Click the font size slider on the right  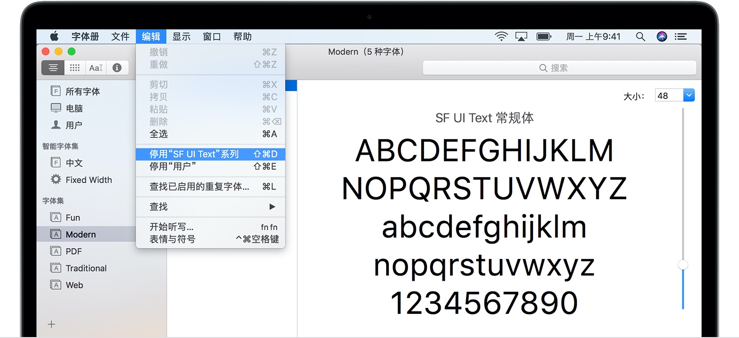(x=683, y=265)
